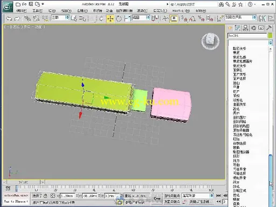The image size is (276, 207).
Task: Select the Bind to Space Warp tool
Action: 45,18
